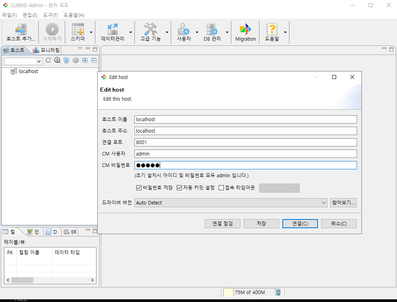397x302 pixels.
Task: Click the 찾아보기... browse button
Action: click(x=343, y=203)
